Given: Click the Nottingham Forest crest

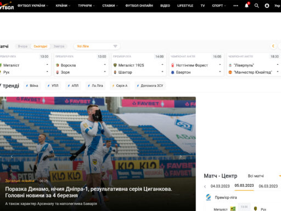Looking at the screenshot, I should 172,65.
